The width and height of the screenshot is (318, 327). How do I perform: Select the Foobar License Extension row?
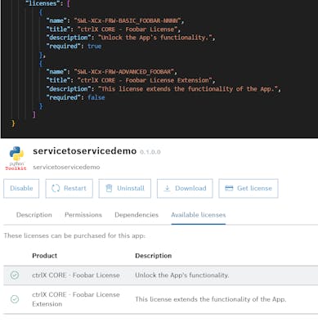pyautogui.click(x=160, y=299)
